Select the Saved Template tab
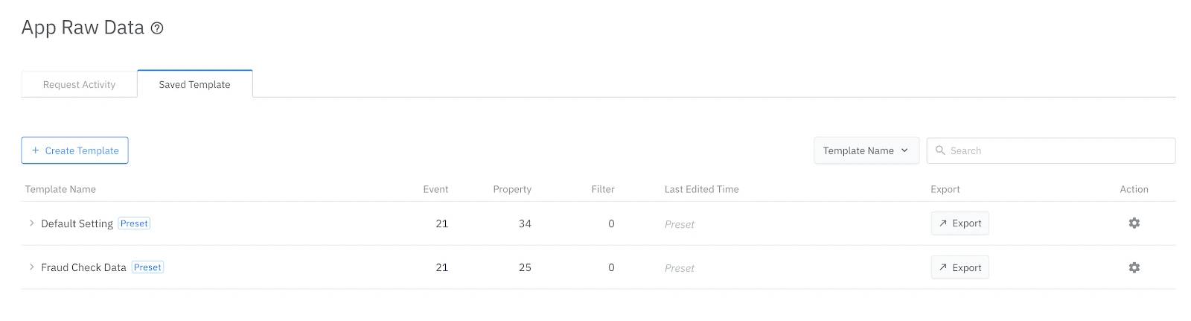This screenshot has height=321, width=1191. 194,84
